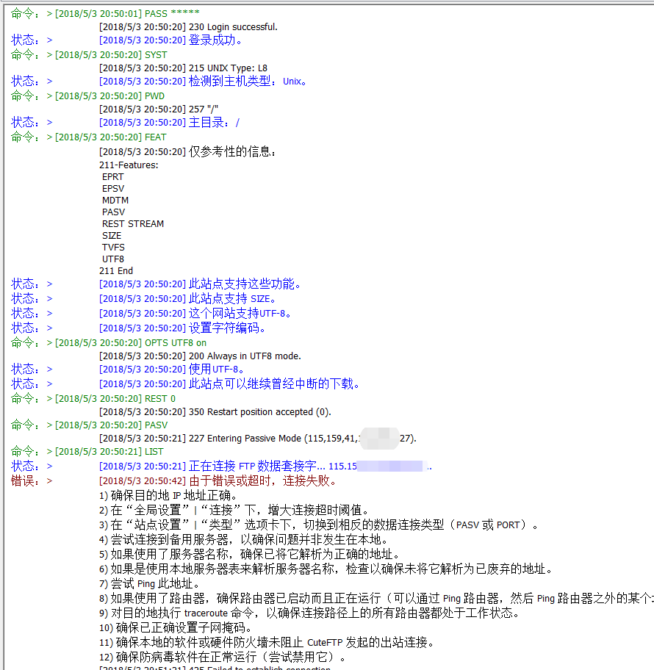Click the 'EPSV' feature line

[113, 188]
